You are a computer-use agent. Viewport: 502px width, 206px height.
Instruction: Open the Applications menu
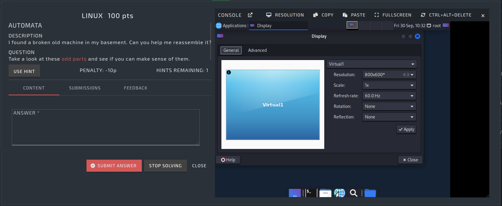point(231,26)
